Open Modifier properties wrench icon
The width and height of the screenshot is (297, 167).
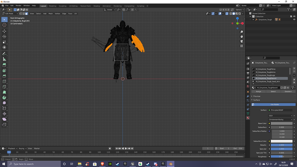[x=248, y=96]
